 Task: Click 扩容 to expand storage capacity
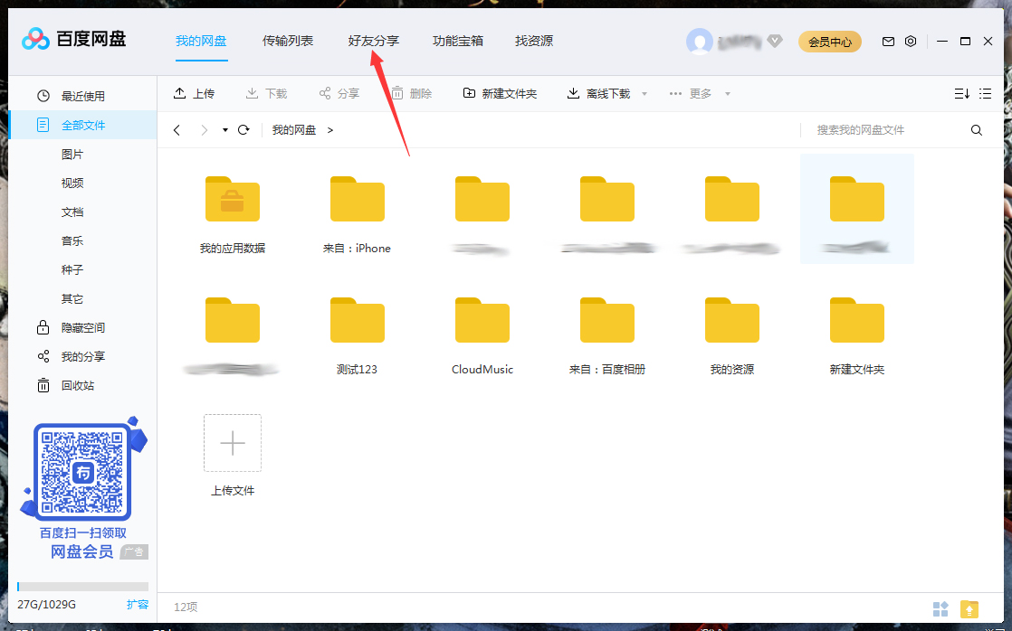pyautogui.click(x=138, y=605)
